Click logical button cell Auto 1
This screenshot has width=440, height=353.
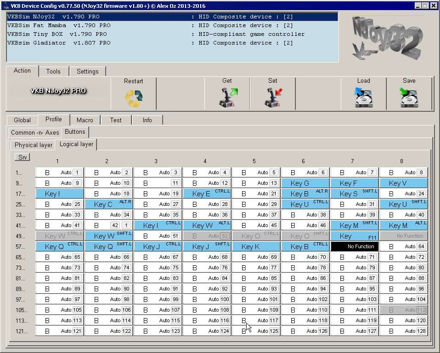click(x=60, y=172)
